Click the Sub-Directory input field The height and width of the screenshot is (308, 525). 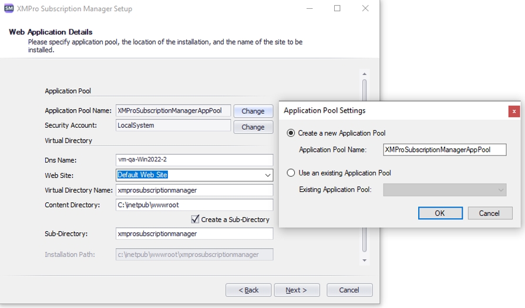click(194, 233)
